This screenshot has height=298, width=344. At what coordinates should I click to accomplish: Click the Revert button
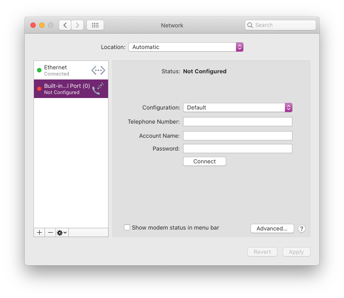coord(262,252)
